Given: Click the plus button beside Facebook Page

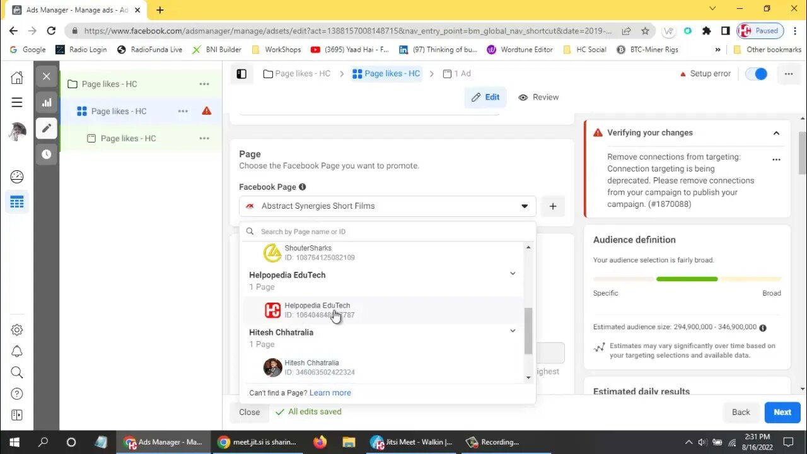Looking at the screenshot, I should tap(553, 206).
